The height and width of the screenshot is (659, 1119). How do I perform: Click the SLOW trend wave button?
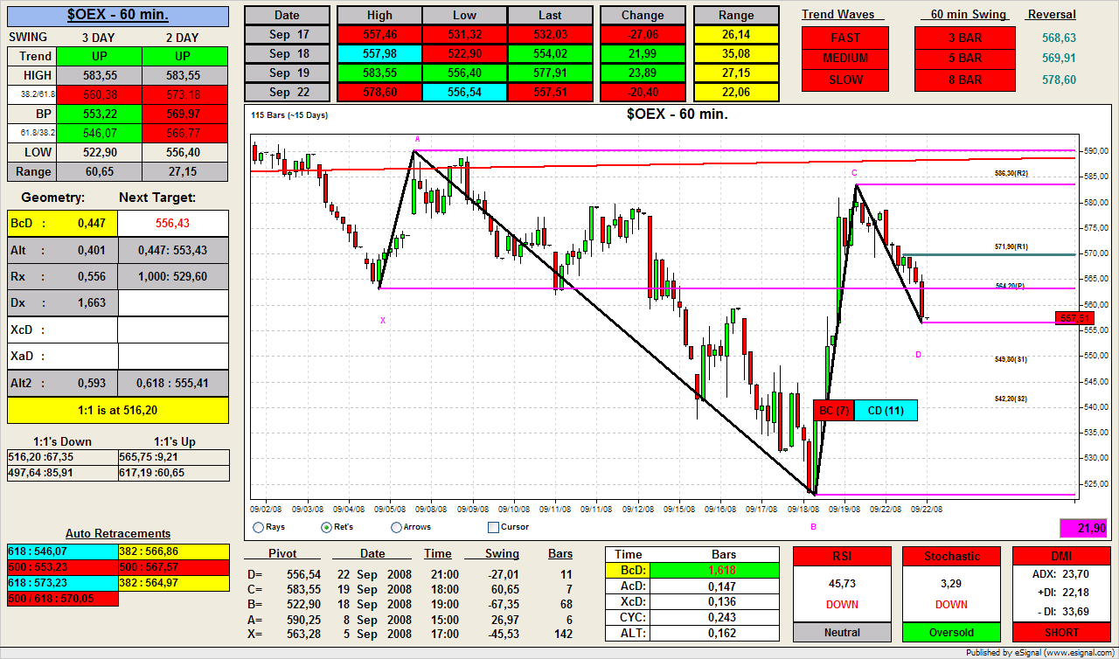coord(845,80)
